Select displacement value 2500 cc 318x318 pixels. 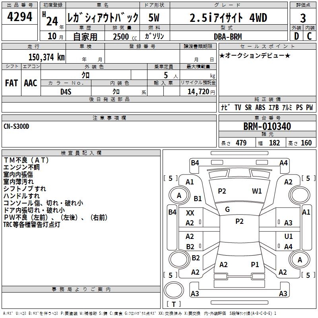(125, 37)
